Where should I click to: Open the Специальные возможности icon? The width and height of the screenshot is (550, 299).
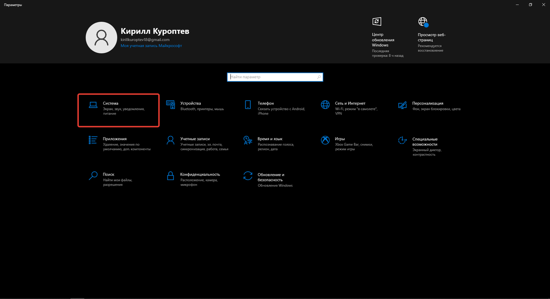tap(402, 140)
